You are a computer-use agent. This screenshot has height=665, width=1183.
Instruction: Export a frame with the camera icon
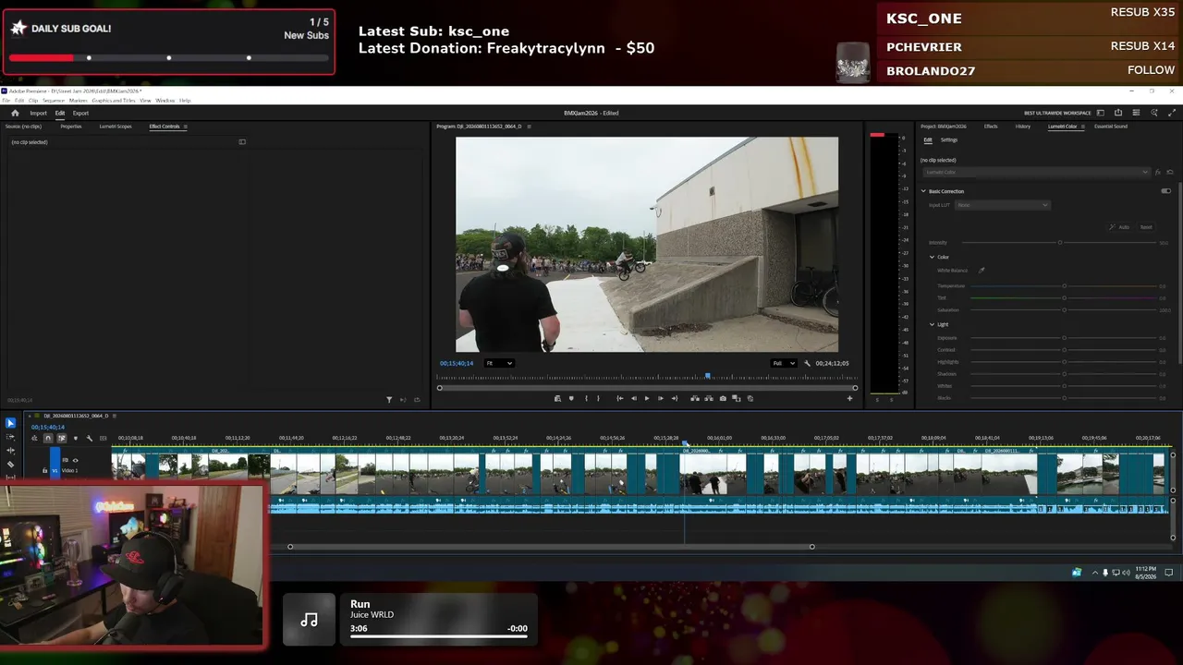723,398
